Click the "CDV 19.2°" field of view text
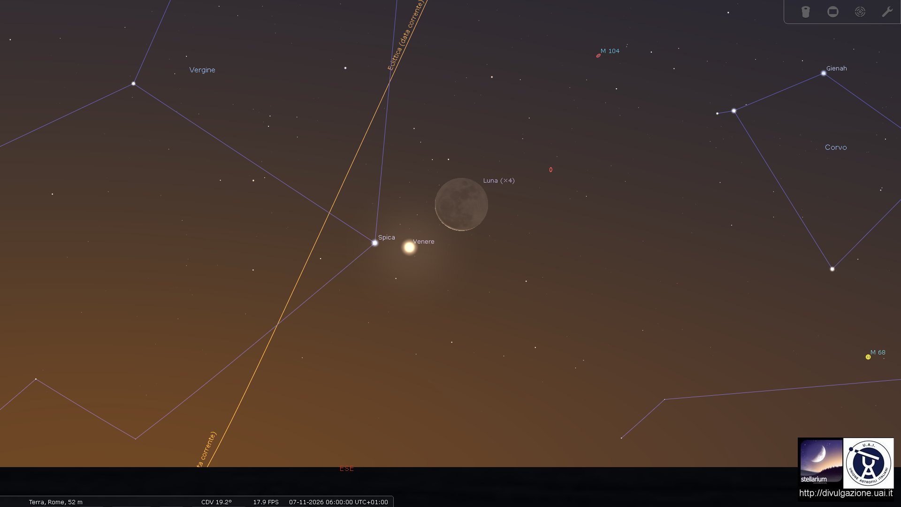The width and height of the screenshot is (901, 507). [216, 502]
